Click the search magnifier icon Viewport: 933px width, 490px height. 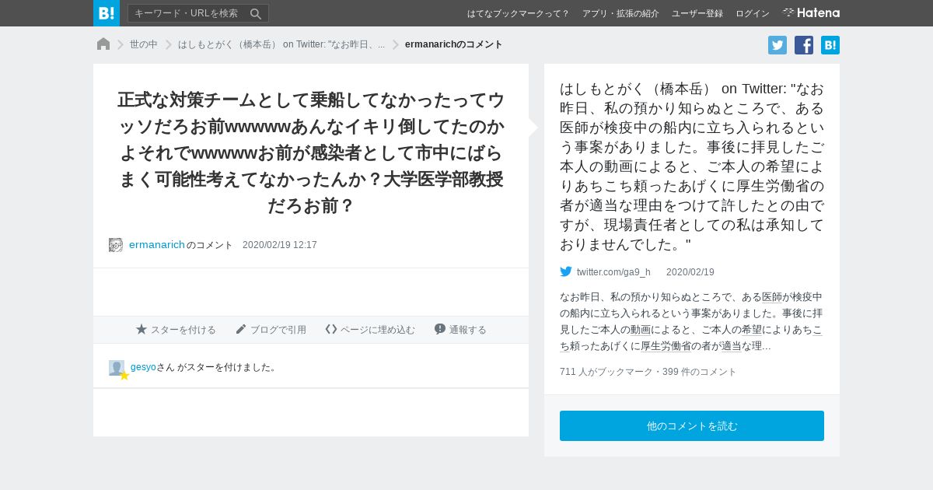[255, 13]
